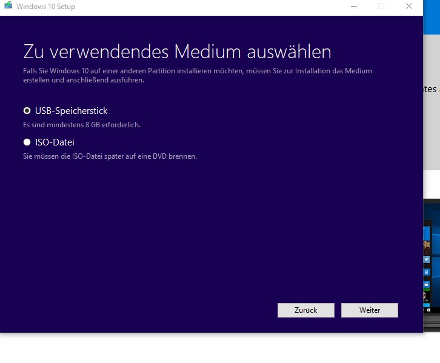Image resolution: width=440 pixels, height=363 pixels.
Task: Choose the ISO-Datei radio option
Action: (27, 142)
